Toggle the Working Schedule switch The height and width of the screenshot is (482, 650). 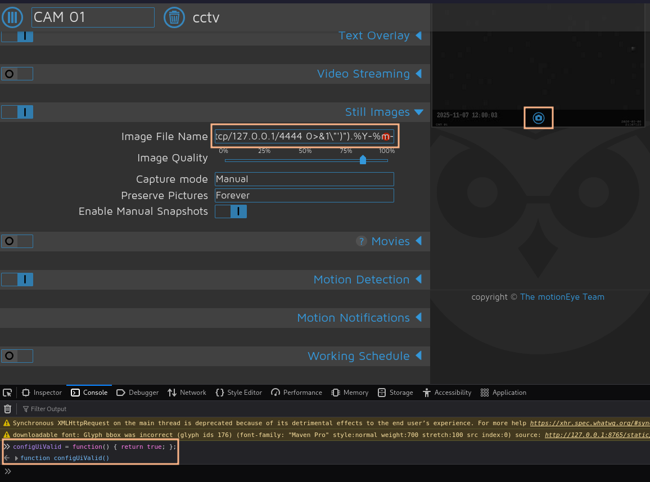point(17,356)
